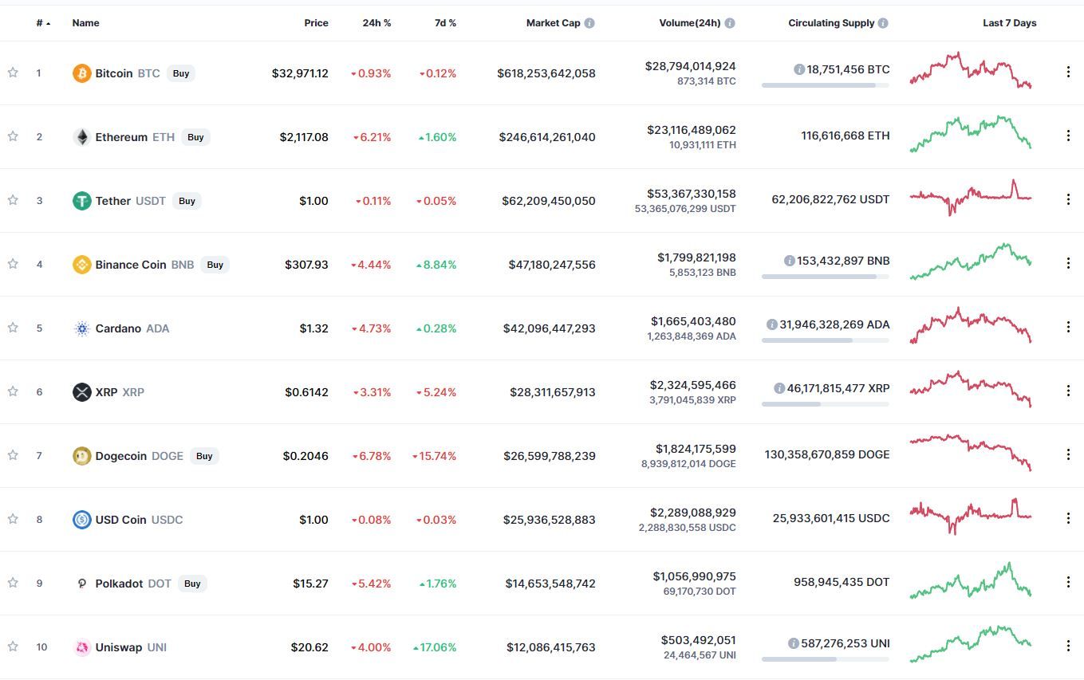Click the Polkadot 7-day sparkline chart
Screen dimensions: 1084x680
click(971, 582)
